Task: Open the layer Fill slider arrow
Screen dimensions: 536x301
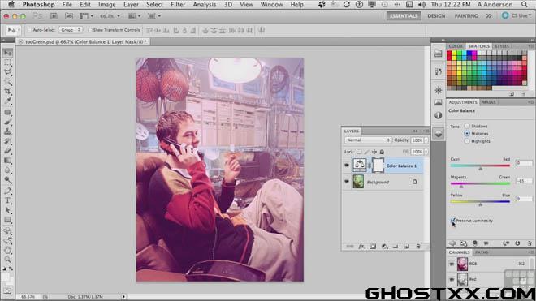Action: pyautogui.click(x=426, y=152)
